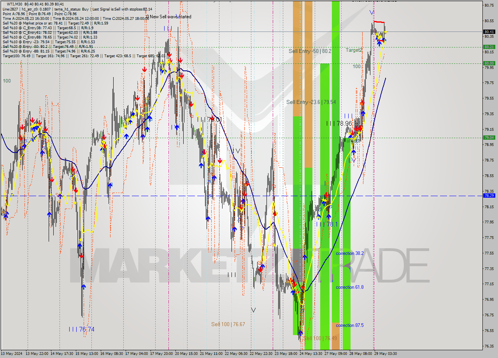Click the blue 78.29 price tag
This screenshot has width=498, height=358.
point(489,196)
